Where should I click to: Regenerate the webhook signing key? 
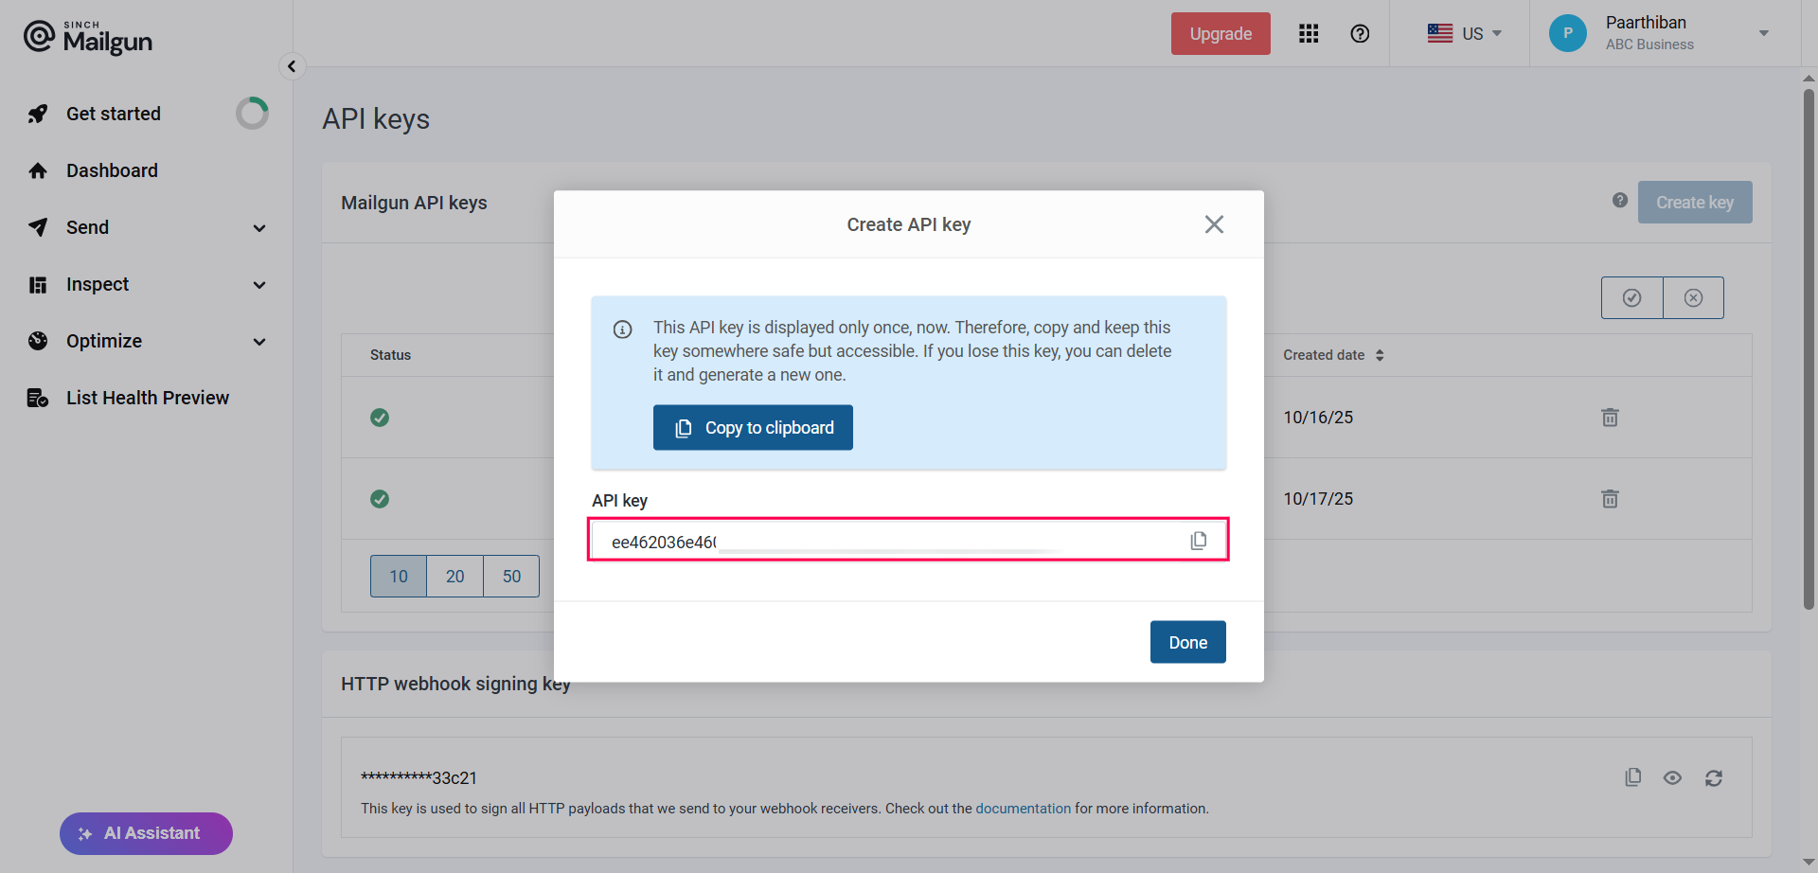(1714, 776)
